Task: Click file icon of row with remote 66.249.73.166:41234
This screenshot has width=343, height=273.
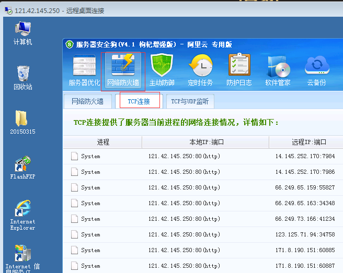Action: (x=74, y=219)
